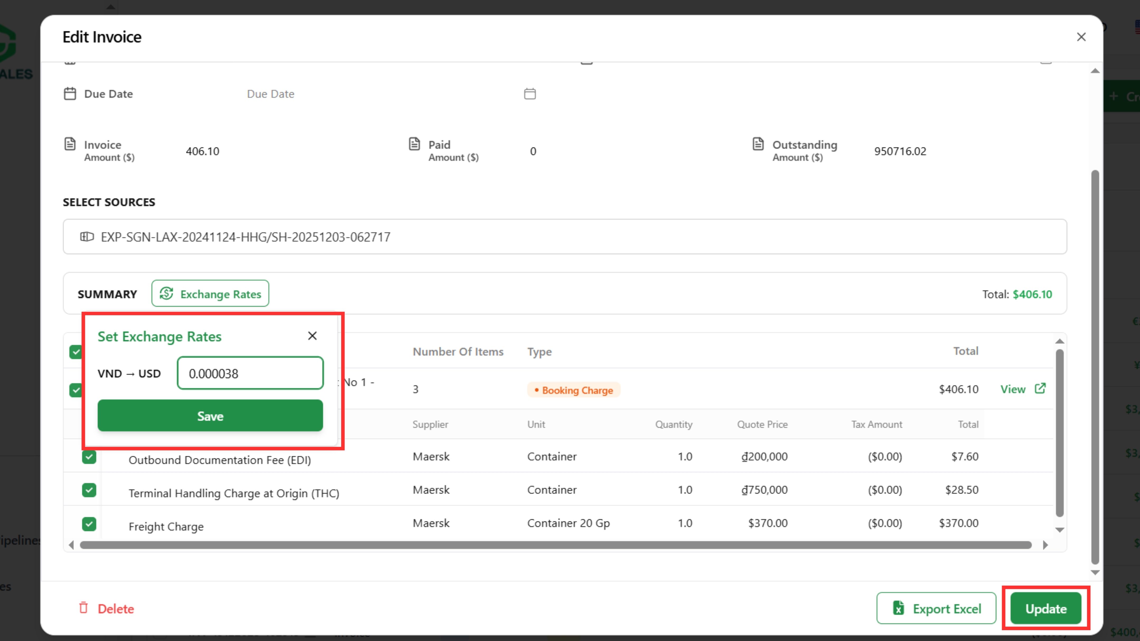
Task: Click the Excel file icon in Export
Action: (898, 608)
